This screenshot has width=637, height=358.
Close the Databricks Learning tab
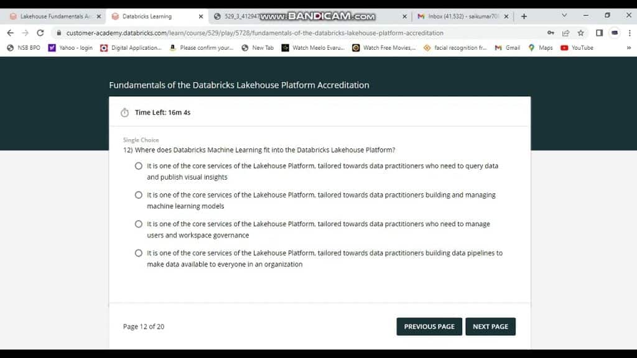[x=201, y=16]
